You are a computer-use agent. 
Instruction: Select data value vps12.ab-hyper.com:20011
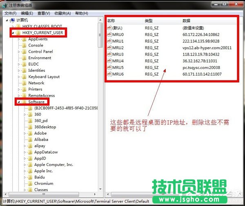coord(207,48)
